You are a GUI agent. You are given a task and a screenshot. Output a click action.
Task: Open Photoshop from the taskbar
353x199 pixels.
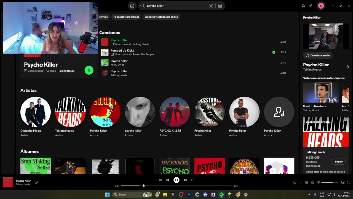[189, 195]
